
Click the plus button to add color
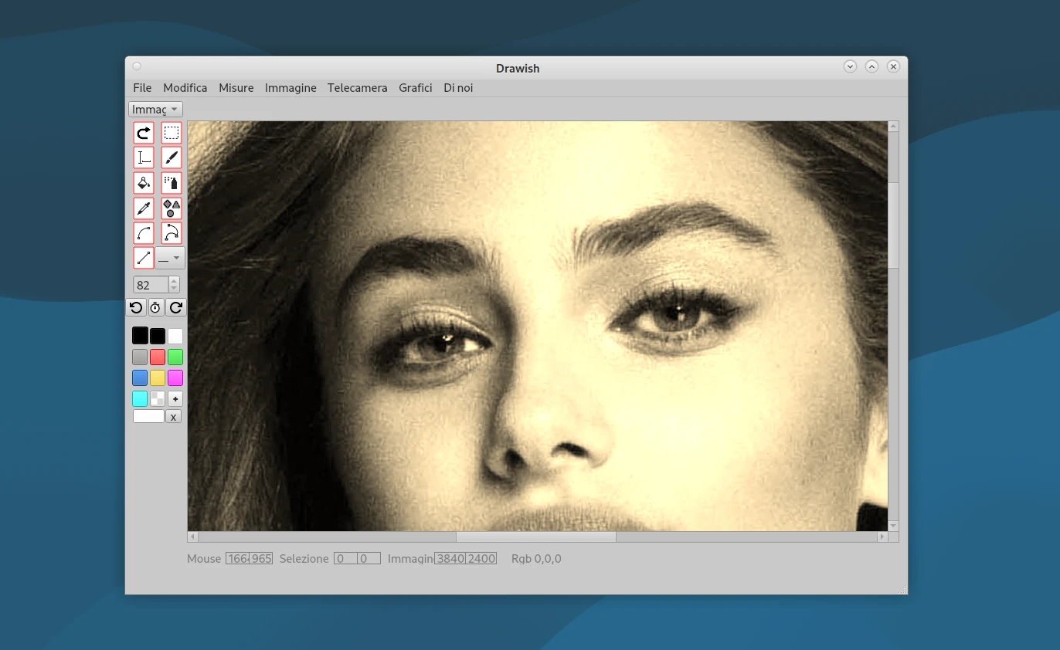pyautogui.click(x=175, y=399)
